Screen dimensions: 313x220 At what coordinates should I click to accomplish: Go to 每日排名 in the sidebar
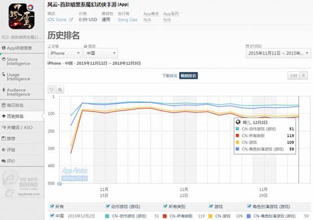click(x=22, y=105)
